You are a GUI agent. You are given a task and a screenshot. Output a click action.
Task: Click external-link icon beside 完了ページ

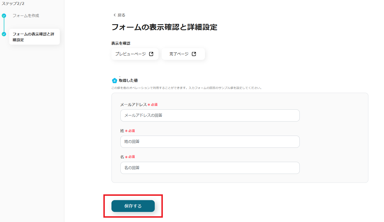[194, 54]
